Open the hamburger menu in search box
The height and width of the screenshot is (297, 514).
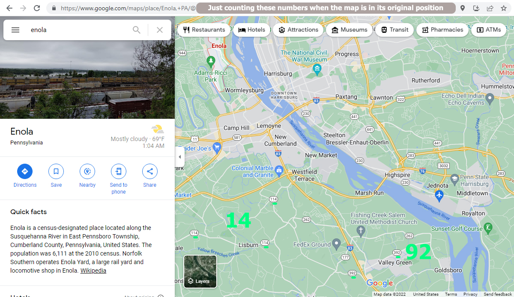coord(15,30)
